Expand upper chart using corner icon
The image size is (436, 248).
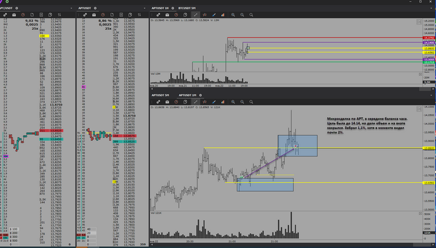(419, 22)
